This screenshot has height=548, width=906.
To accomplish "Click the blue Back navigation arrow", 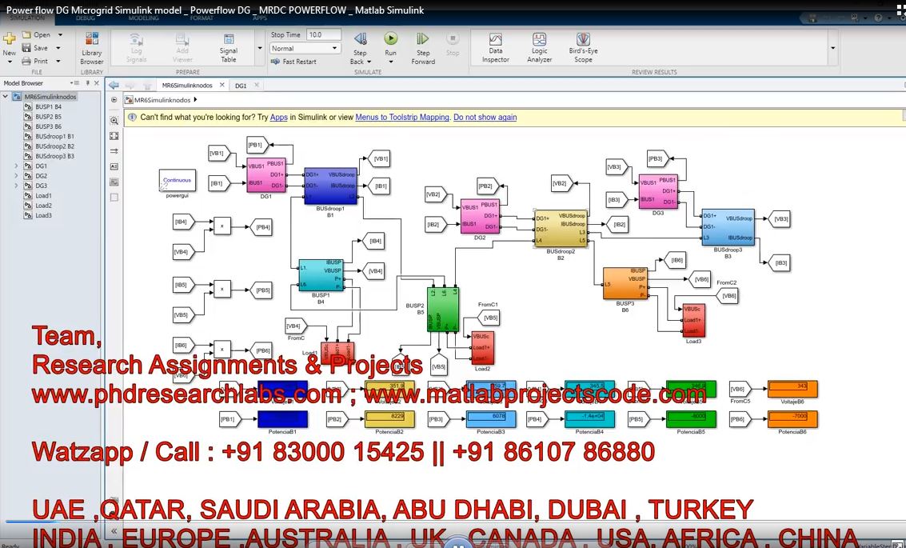I will [114, 85].
